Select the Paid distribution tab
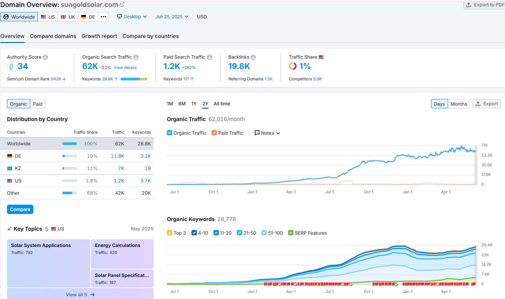Viewport: 505px width, 299px height. 38,104
